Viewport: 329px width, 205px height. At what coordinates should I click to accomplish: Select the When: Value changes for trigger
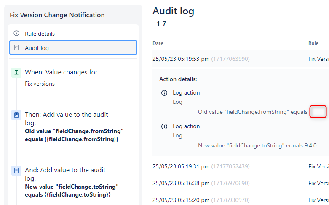(61, 72)
